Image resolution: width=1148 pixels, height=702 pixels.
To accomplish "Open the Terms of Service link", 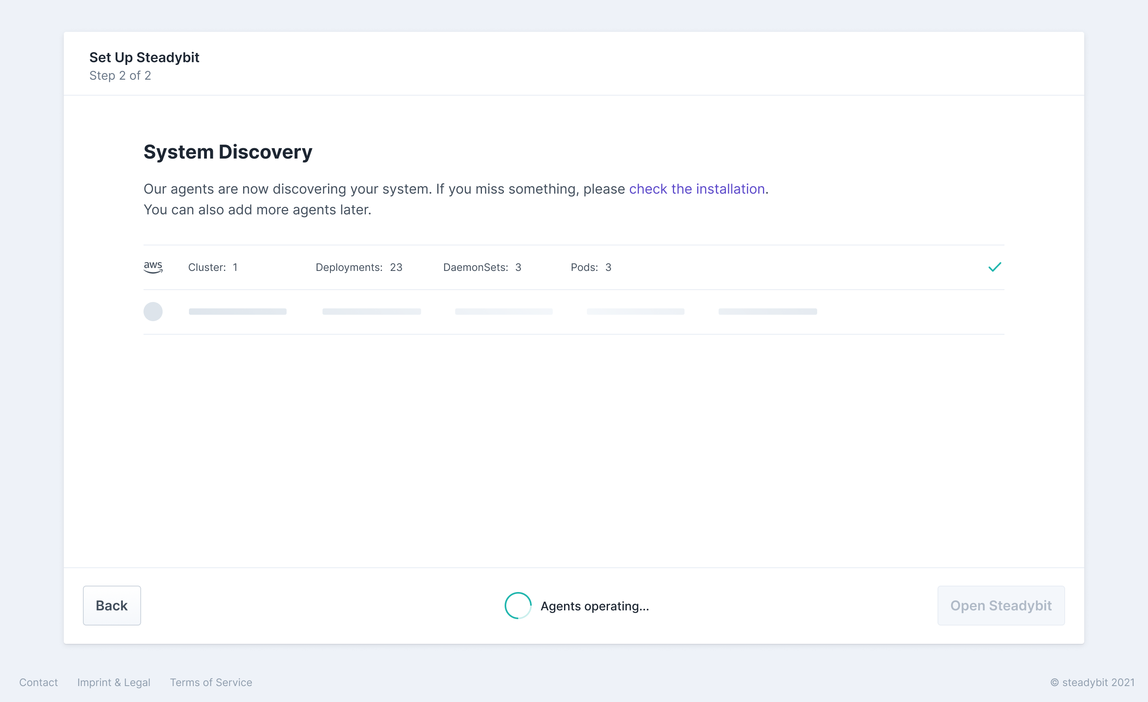I will 211,682.
